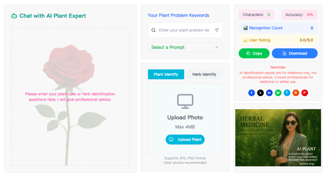Image resolution: width=326 pixels, height=176 pixels.
Task: Click the send paper-plane icon
Action: coord(216,30)
